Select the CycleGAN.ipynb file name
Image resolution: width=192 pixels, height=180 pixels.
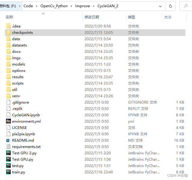pyautogui.click(x=26, y=115)
